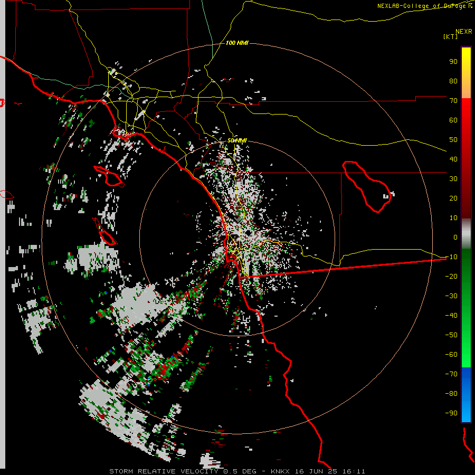Select the 100 NMI range ring label

point(237,43)
